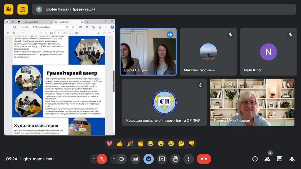Open the more options menu
The width and height of the screenshot is (301, 169).
point(188,159)
